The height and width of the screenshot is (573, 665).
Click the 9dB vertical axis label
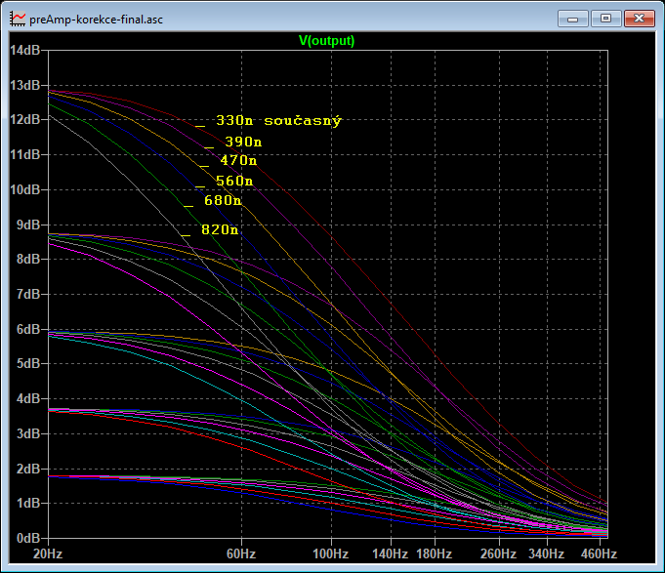pos(28,225)
